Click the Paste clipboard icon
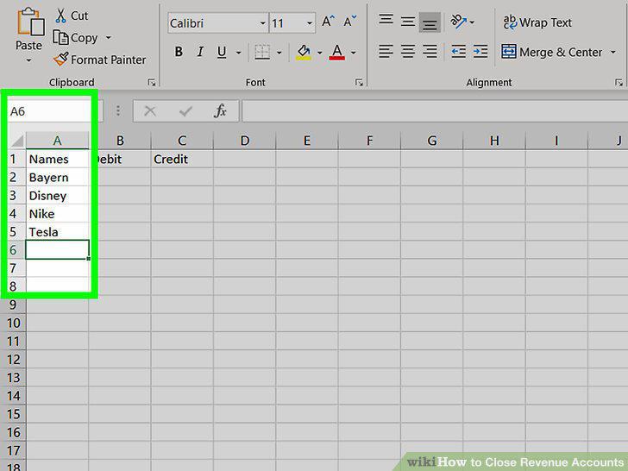The height and width of the screenshot is (471, 628). coord(30,22)
